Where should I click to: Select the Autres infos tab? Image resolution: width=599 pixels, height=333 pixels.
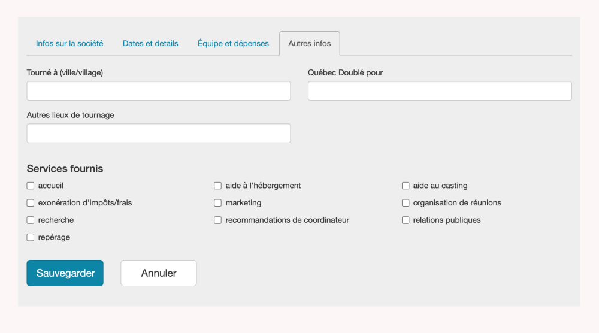click(310, 43)
